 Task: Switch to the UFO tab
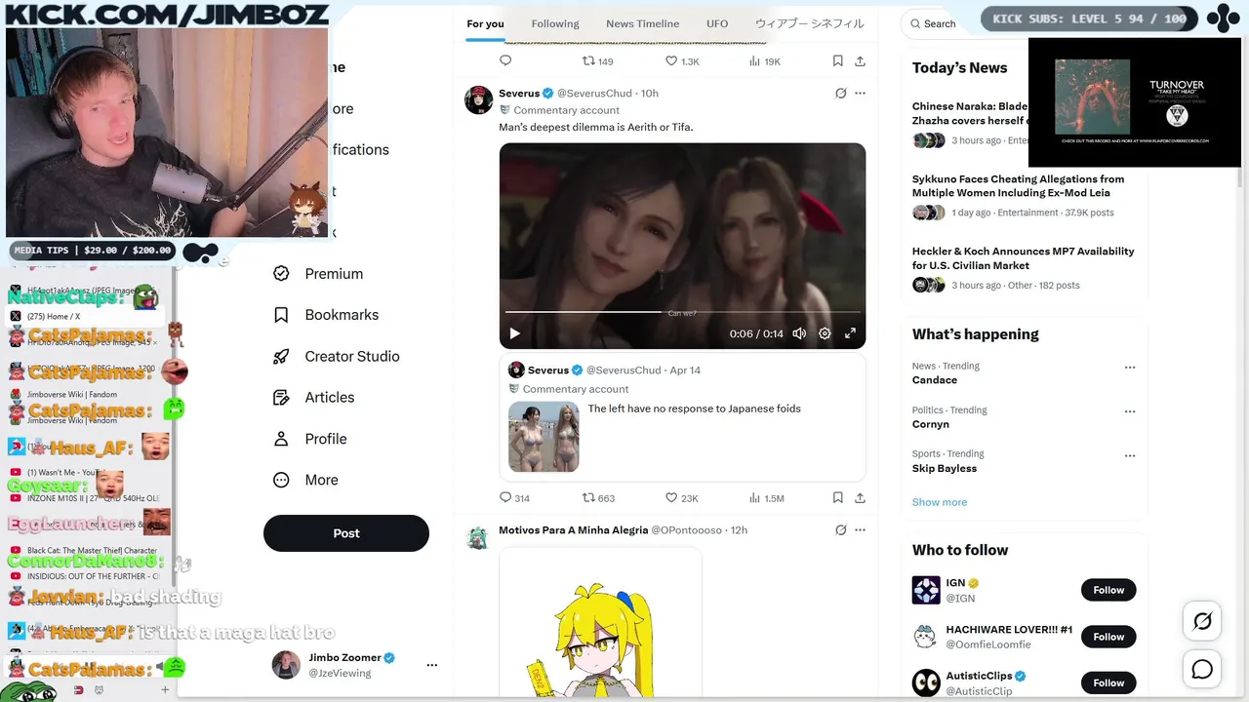(x=717, y=23)
